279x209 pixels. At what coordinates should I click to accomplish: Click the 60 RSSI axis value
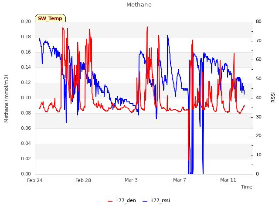coord(259,60)
